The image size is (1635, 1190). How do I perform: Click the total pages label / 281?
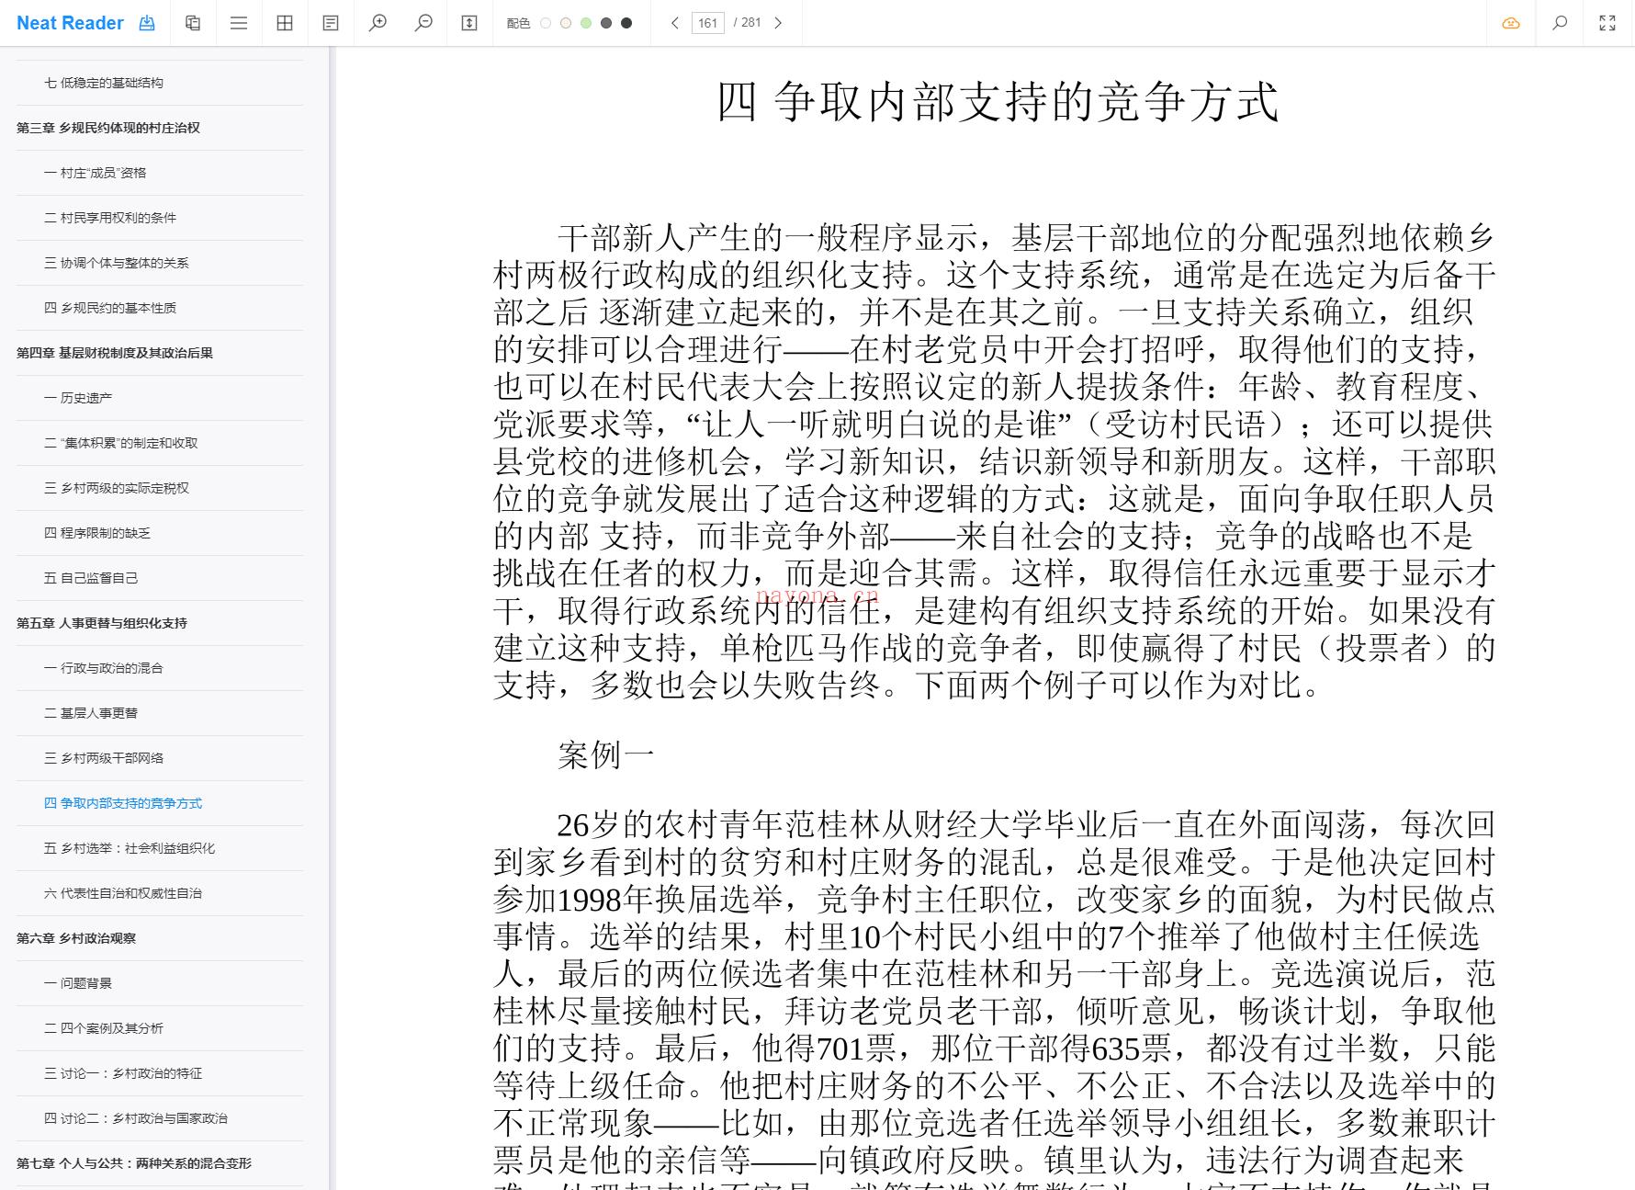click(x=748, y=23)
